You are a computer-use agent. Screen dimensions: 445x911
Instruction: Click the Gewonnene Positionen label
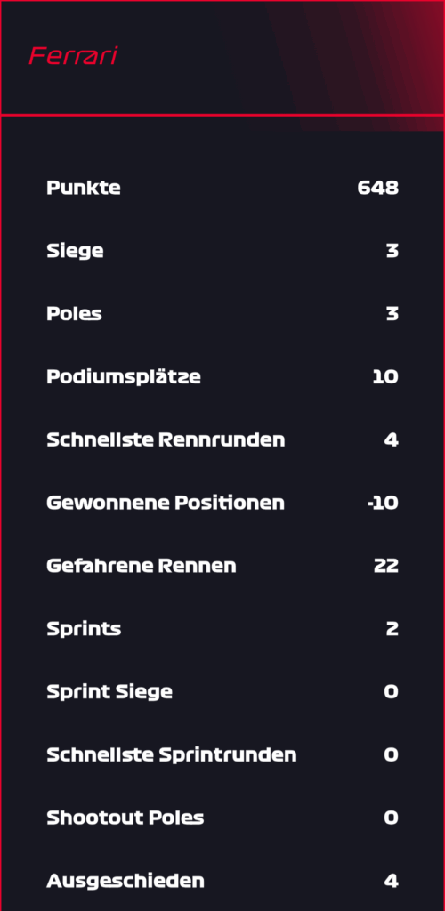click(166, 503)
